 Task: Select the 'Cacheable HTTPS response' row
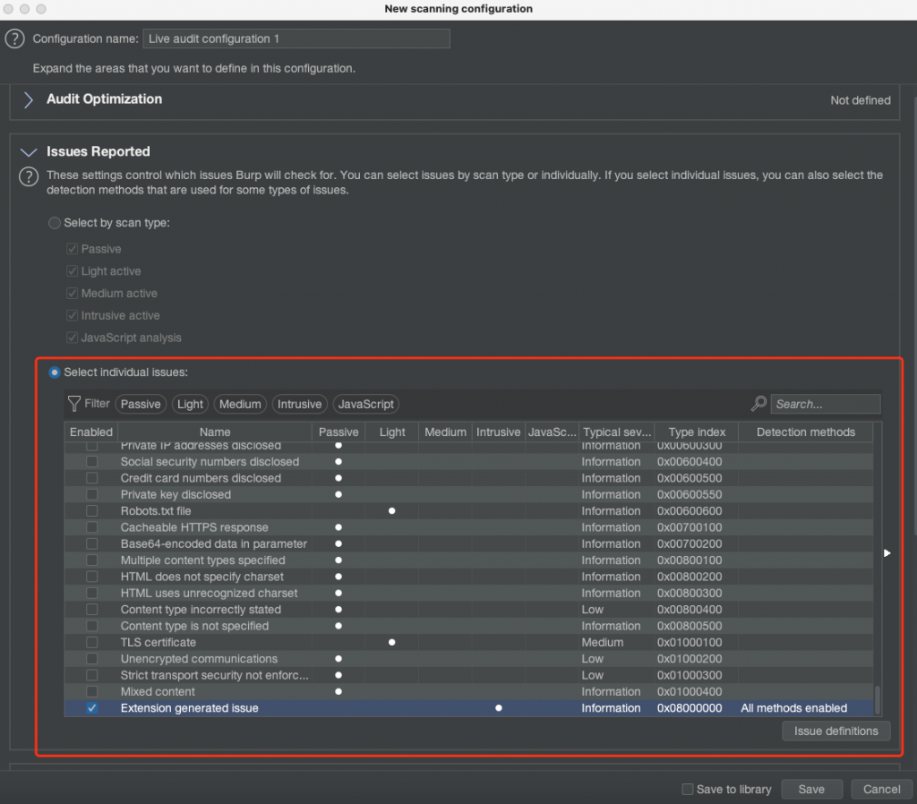(x=468, y=527)
